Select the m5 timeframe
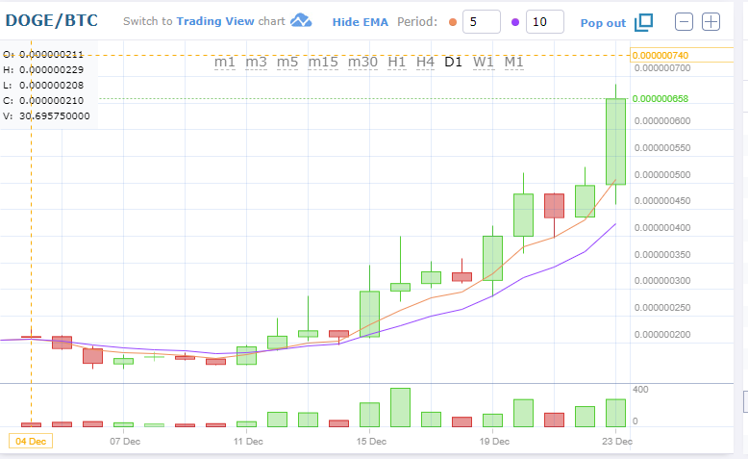Screen dimensions: 748x459 287,63
